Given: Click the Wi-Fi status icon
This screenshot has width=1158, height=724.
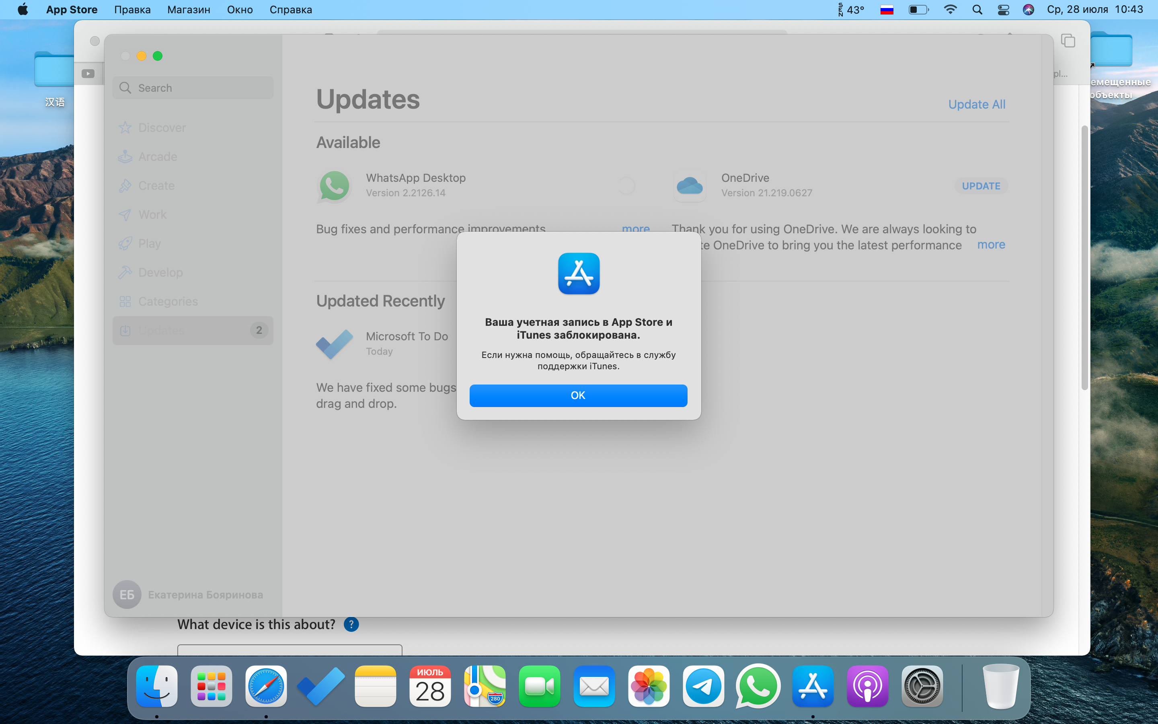Looking at the screenshot, I should tap(951, 10).
